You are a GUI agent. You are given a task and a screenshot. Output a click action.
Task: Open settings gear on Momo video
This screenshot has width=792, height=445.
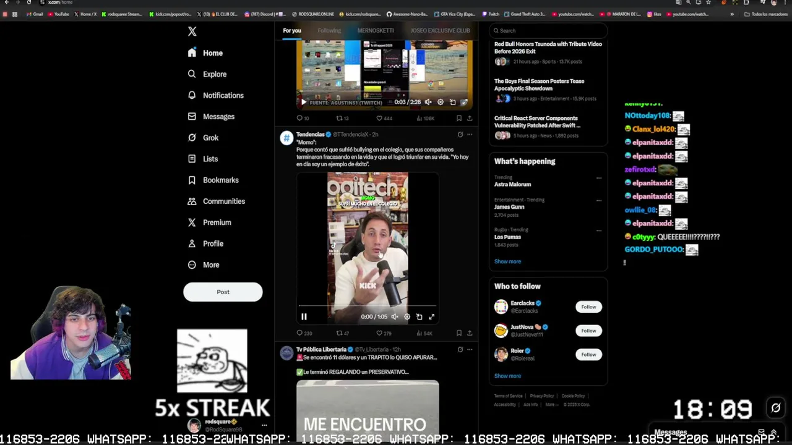407,316
